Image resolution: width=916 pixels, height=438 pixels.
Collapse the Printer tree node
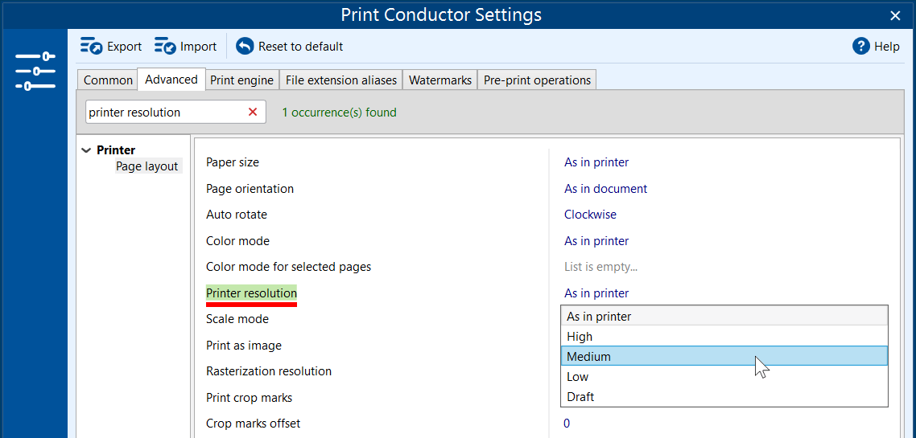pyautogui.click(x=86, y=150)
